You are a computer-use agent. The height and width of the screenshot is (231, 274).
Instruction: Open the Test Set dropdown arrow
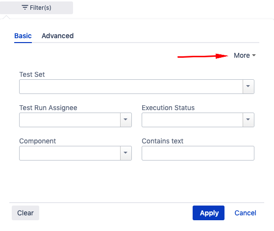tap(249, 87)
